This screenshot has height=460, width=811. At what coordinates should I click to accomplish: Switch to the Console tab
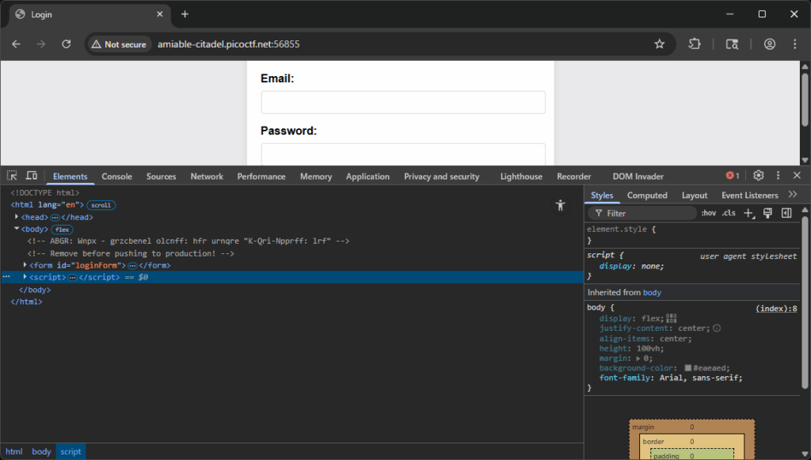[116, 177]
